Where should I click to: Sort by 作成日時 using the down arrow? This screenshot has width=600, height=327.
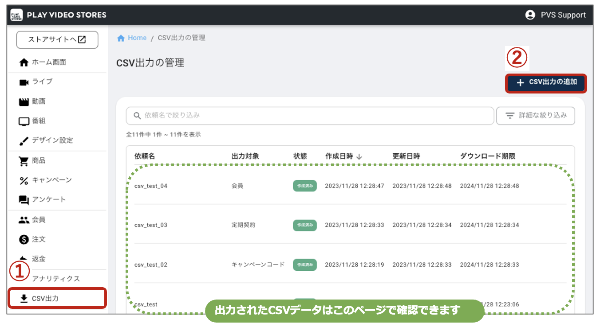coord(359,156)
